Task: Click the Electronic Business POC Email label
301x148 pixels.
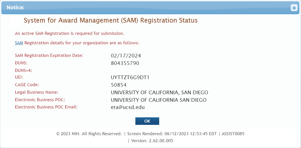Action: (x=46, y=107)
